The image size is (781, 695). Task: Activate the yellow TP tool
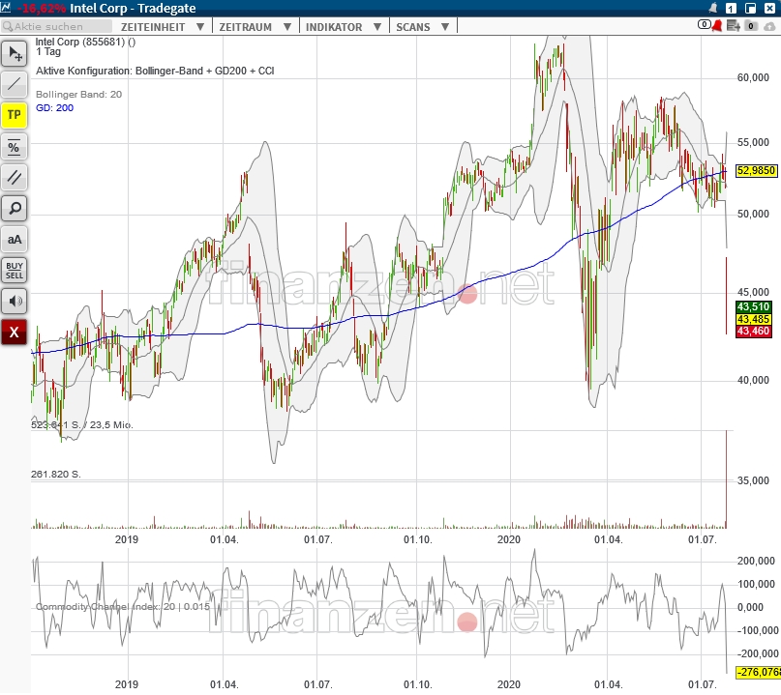(14, 115)
